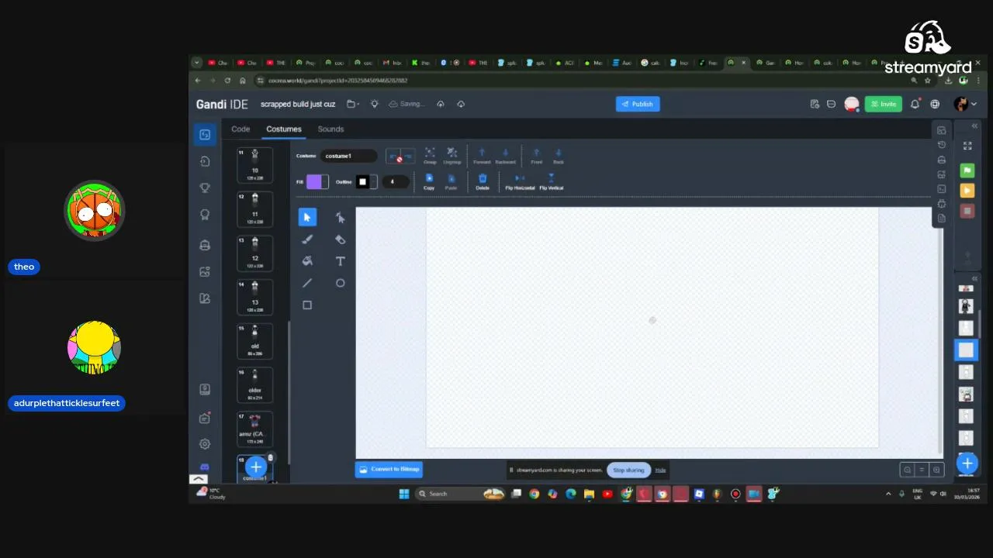Click the Paste icon

click(452, 181)
